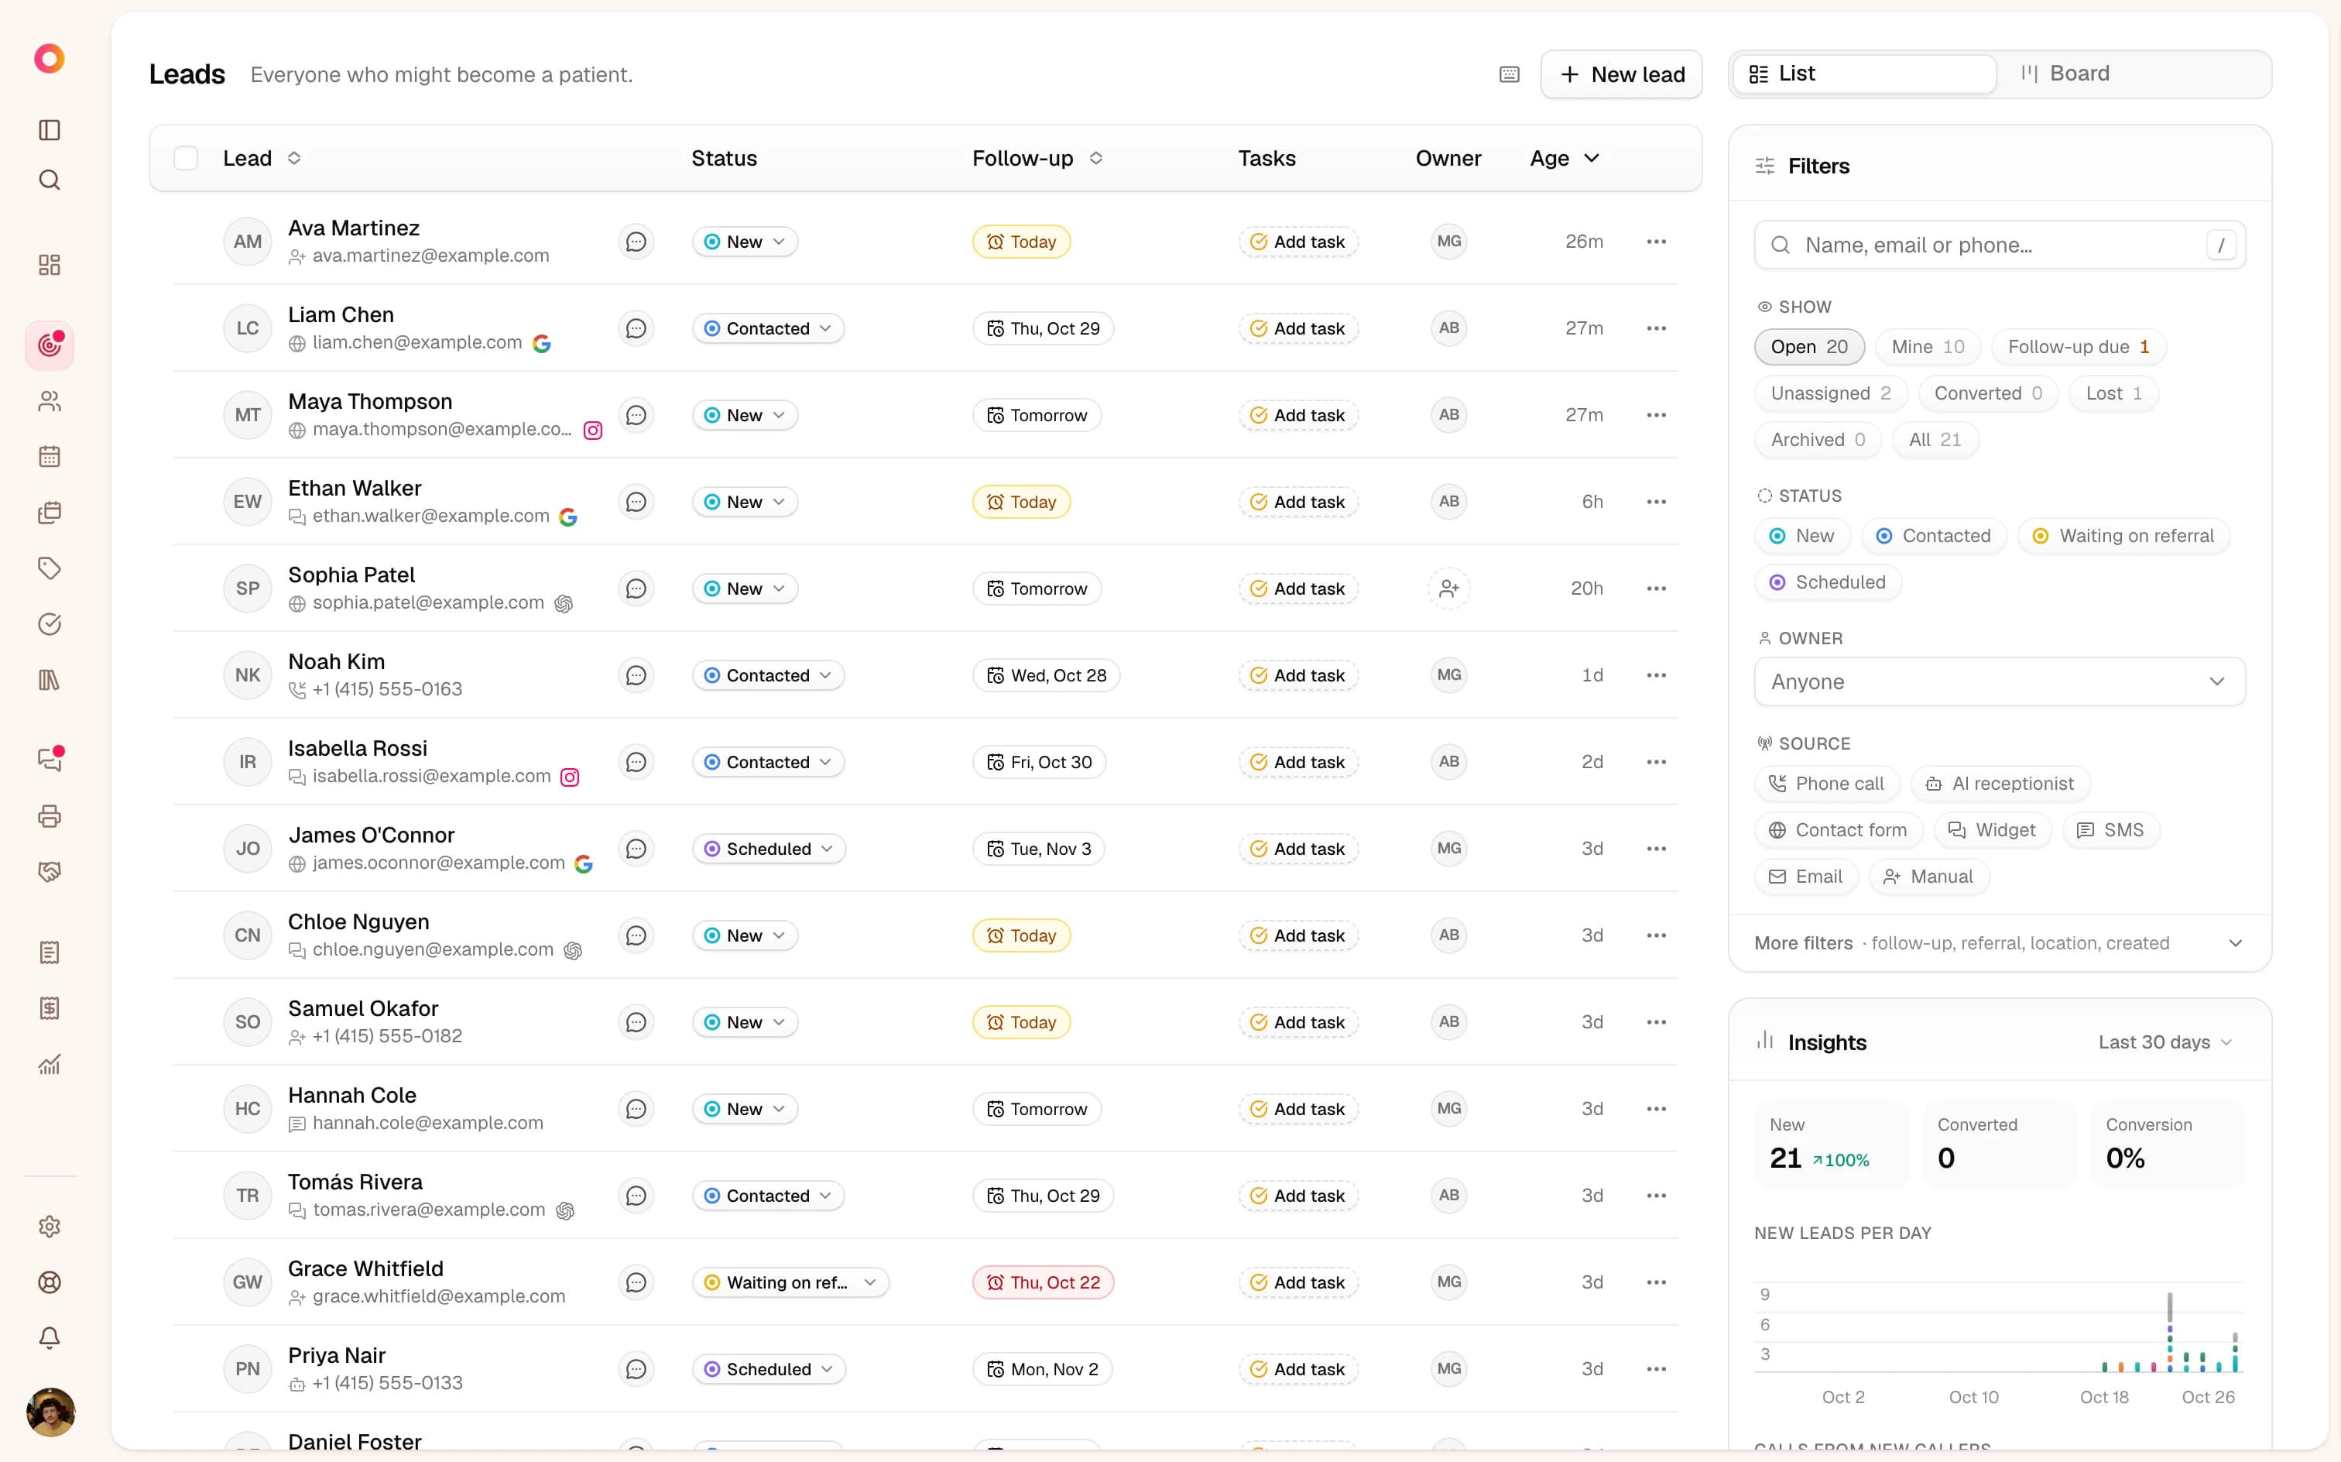This screenshot has width=2341, height=1462.
Task: Add a task for Maya Thompson
Action: [1297, 415]
